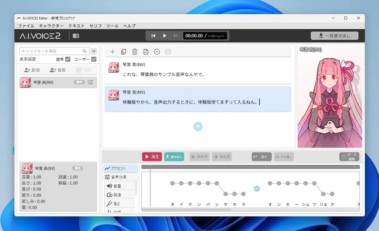Click the playhead marker on timeline ruler
The image size is (379, 231).
[x=150, y=167]
